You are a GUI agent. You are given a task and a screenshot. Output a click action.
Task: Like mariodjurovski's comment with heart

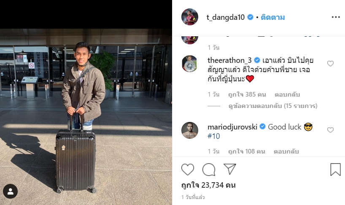click(x=330, y=130)
